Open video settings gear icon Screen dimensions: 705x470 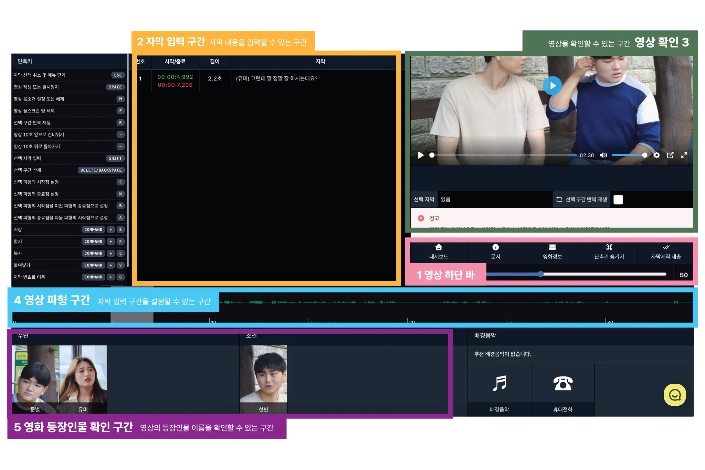click(656, 155)
